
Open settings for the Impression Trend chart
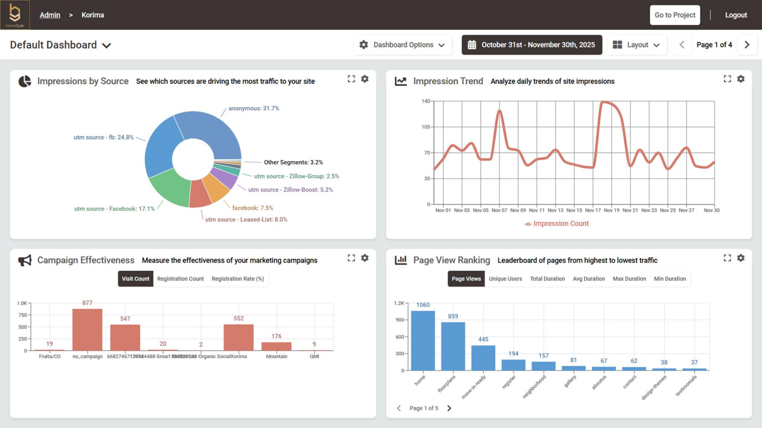pyautogui.click(x=741, y=79)
